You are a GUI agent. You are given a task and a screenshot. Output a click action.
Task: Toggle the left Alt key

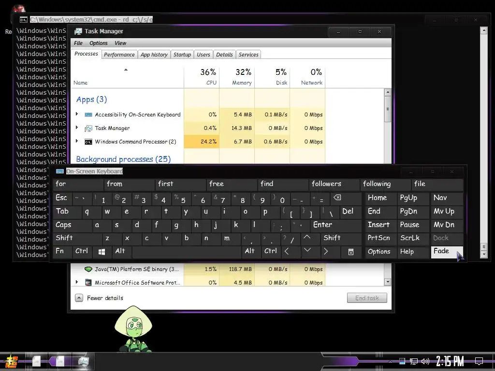click(x=121, y=251)
